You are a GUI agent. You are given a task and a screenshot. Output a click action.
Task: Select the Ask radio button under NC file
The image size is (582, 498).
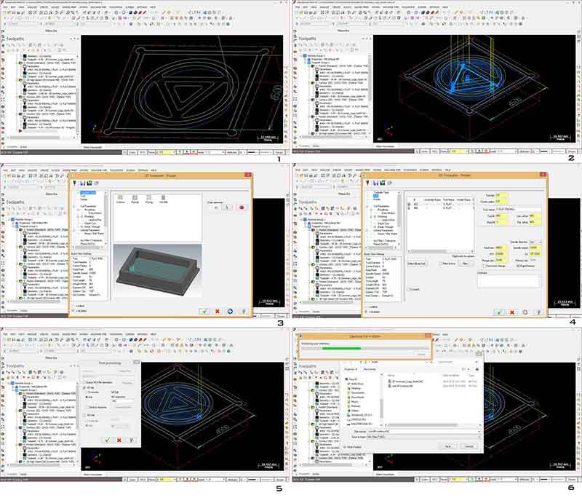click(87, 397)
